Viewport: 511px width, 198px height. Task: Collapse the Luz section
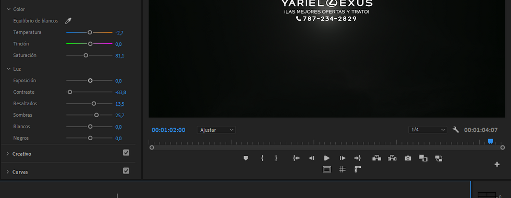point(8,69)
